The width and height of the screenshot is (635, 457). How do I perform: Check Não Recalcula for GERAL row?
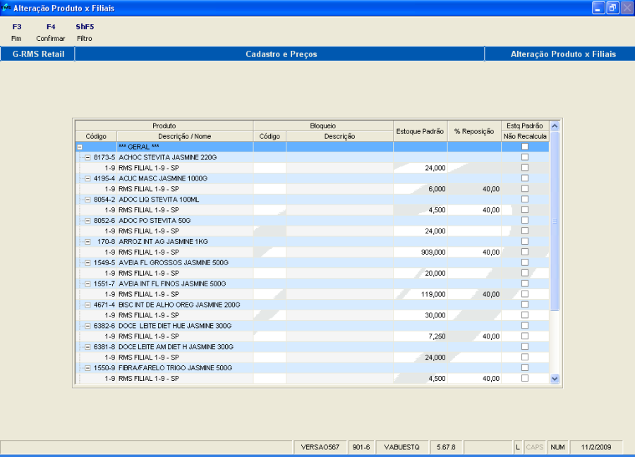pyautogui.click(x=525, y=147)
